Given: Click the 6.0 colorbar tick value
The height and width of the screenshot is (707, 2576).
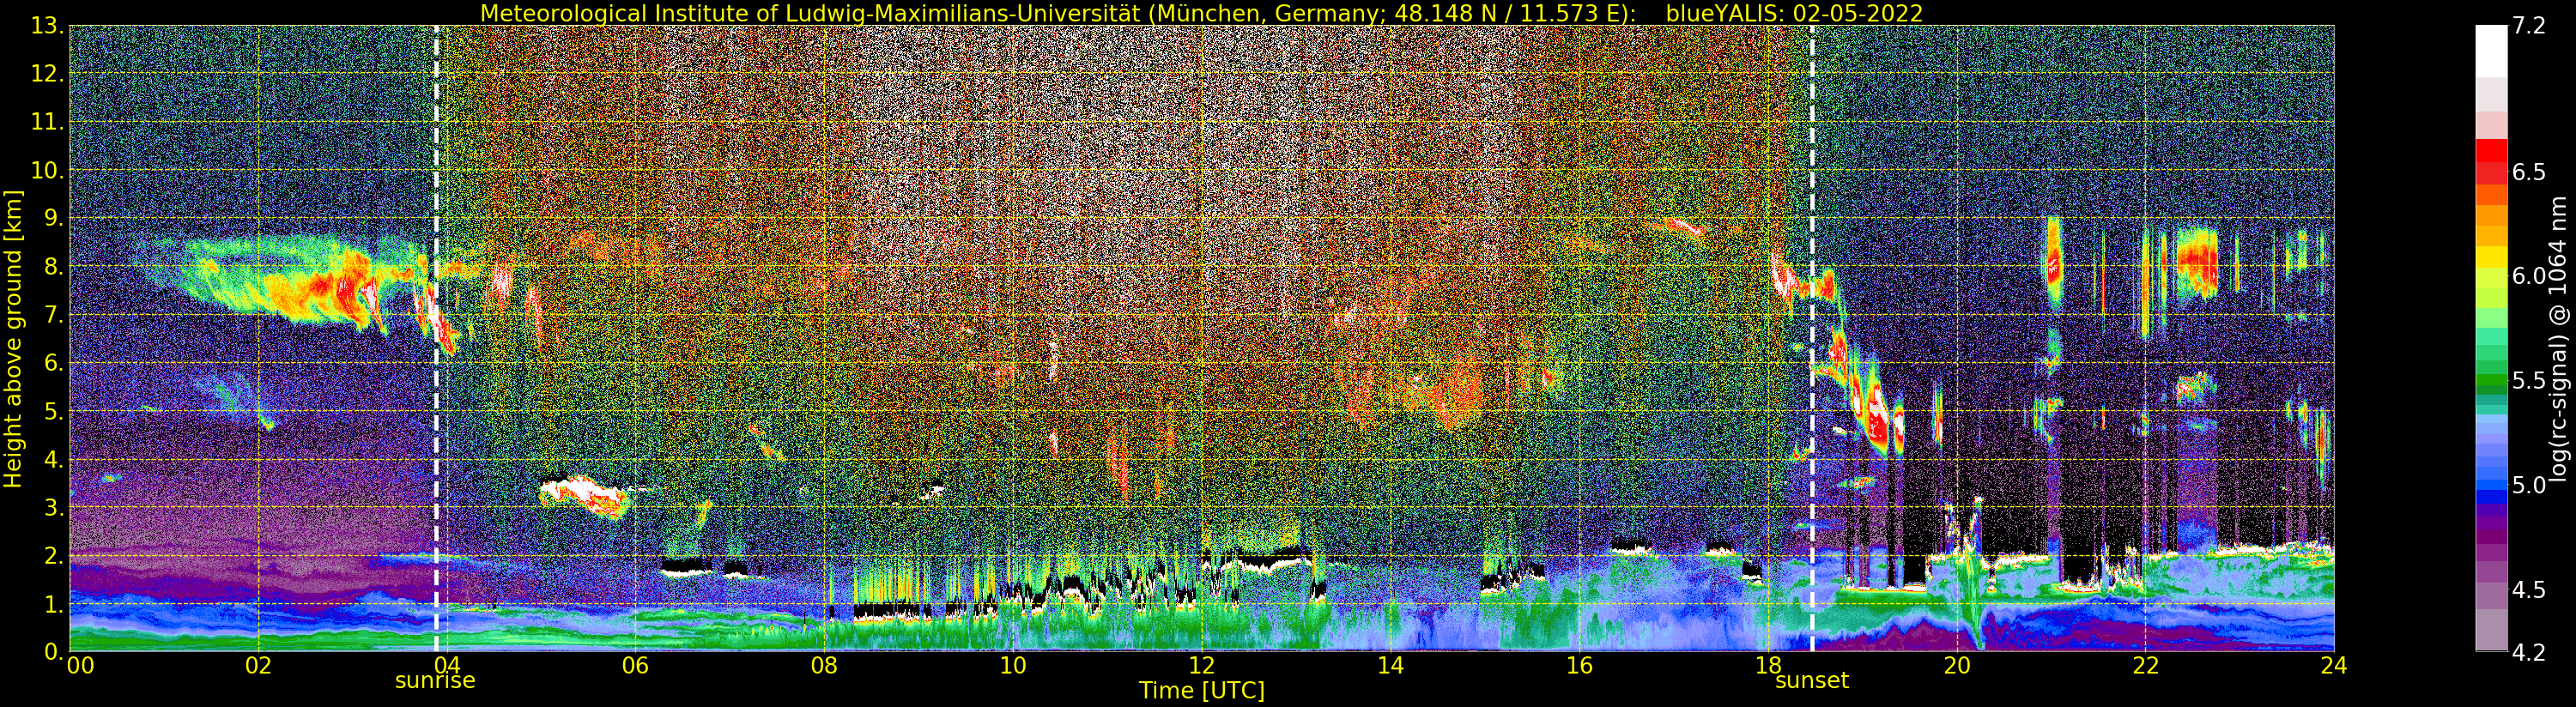Looking at the screenshot, I should click(x=2529, y=276).
